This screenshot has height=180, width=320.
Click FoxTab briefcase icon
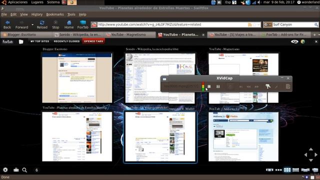(x=16, y=170)
